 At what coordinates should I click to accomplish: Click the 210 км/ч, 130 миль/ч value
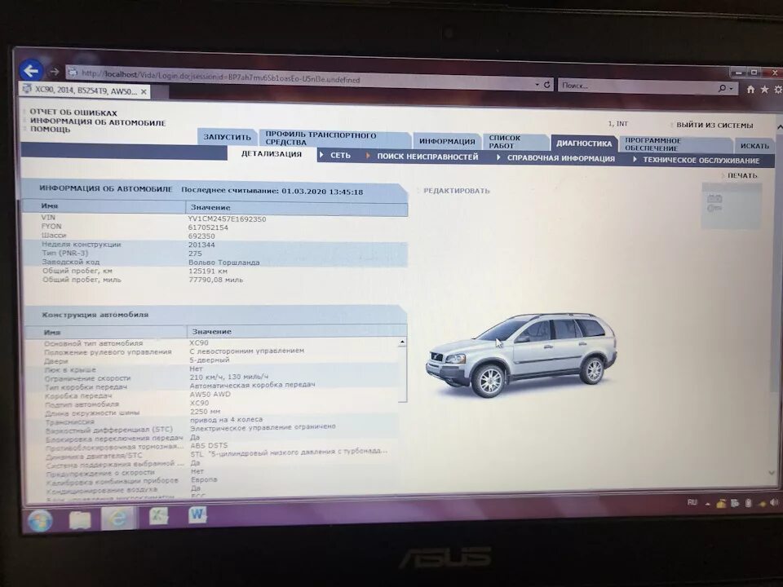[x=228, y=377]
